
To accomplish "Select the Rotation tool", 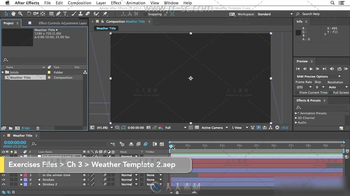I will pos(29,14).
